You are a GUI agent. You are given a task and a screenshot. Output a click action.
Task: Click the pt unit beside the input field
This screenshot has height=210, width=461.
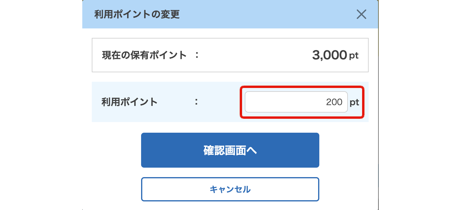[354, 102]
